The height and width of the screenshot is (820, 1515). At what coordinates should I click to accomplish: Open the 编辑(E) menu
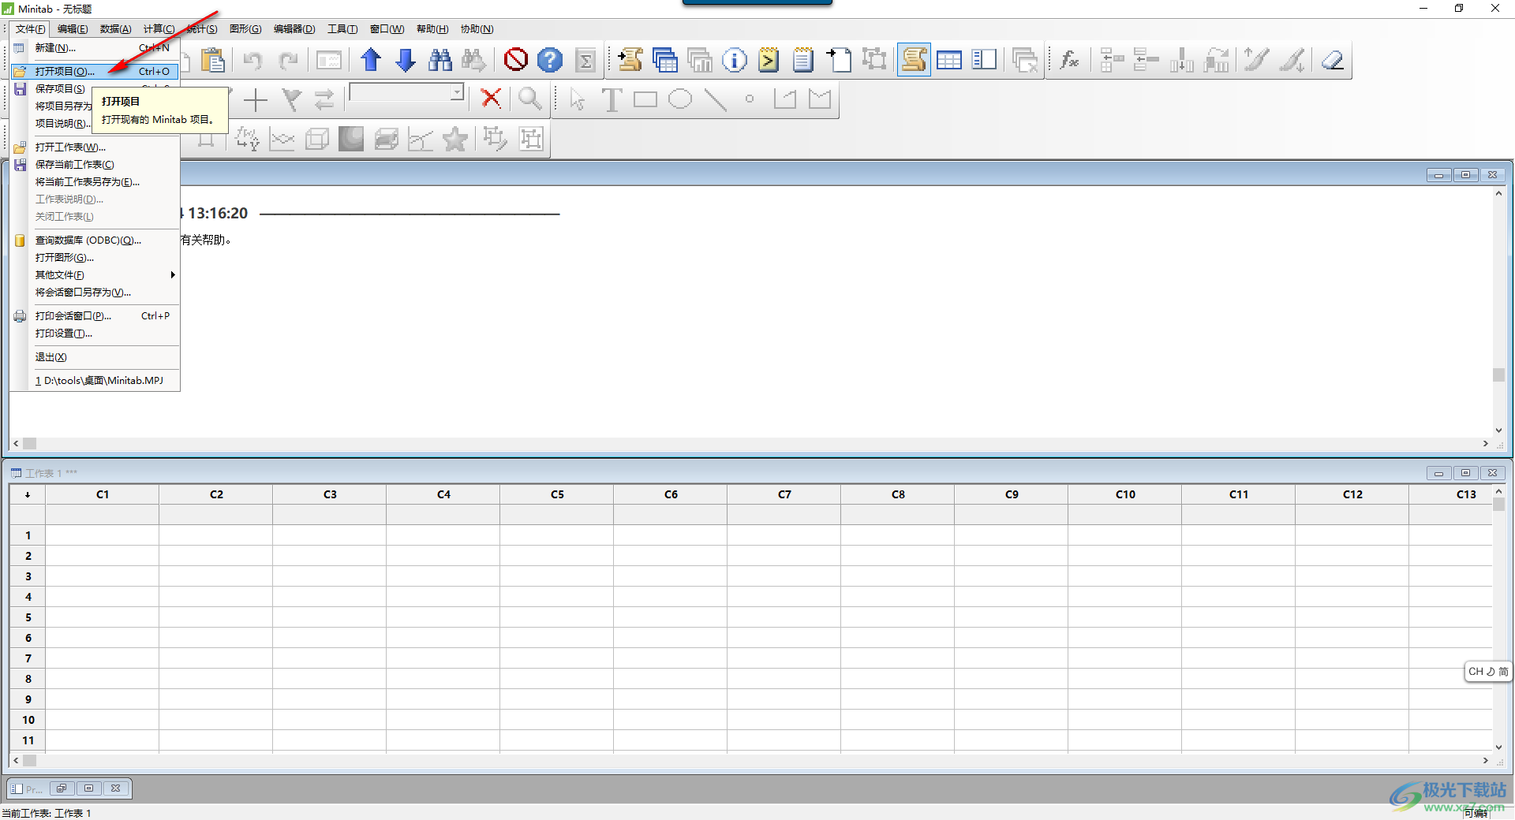pyautogui.click(x=73, y=29)
